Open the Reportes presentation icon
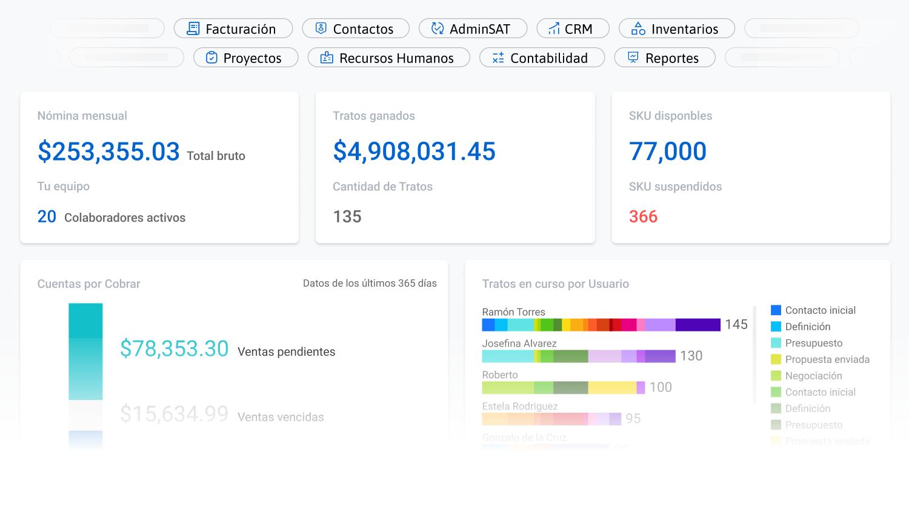 (633, 58)
